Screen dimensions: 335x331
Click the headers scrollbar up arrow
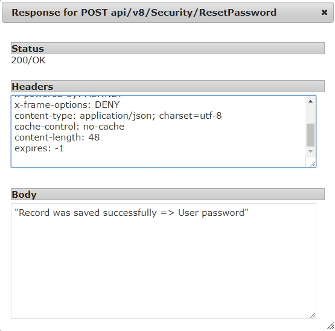(310, 101)
